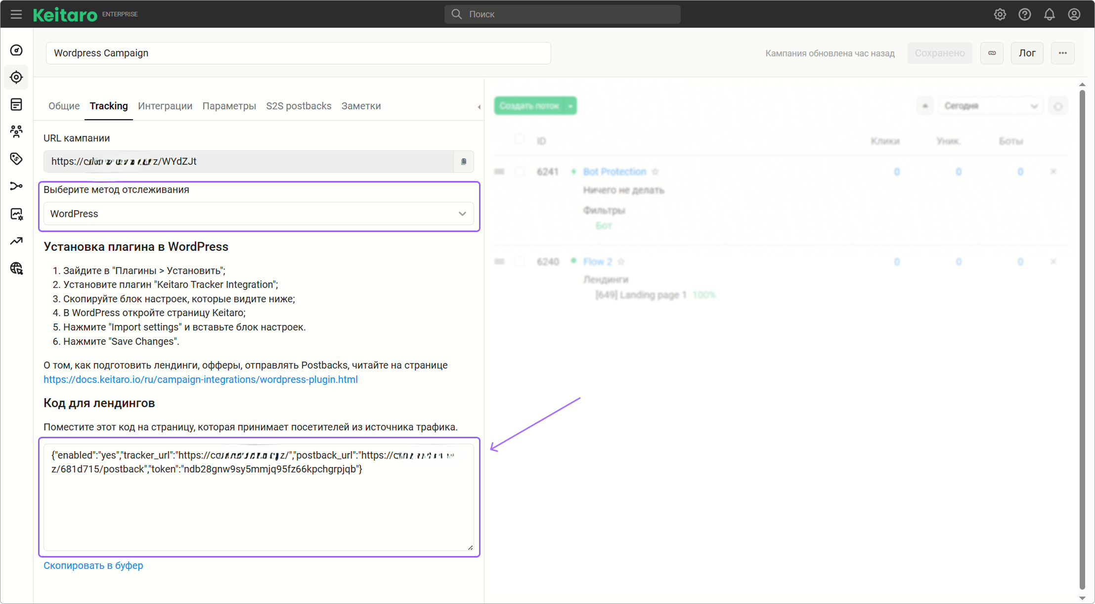The width and height of the screenshot is (1095, 604).
Task: Open the affiliate networks people icon
Action: 16,131
